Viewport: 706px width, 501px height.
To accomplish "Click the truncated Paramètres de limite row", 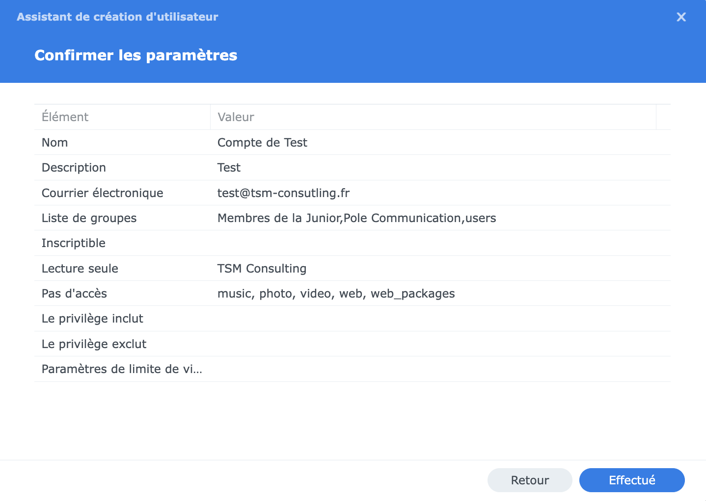I will tap(353, 369).
